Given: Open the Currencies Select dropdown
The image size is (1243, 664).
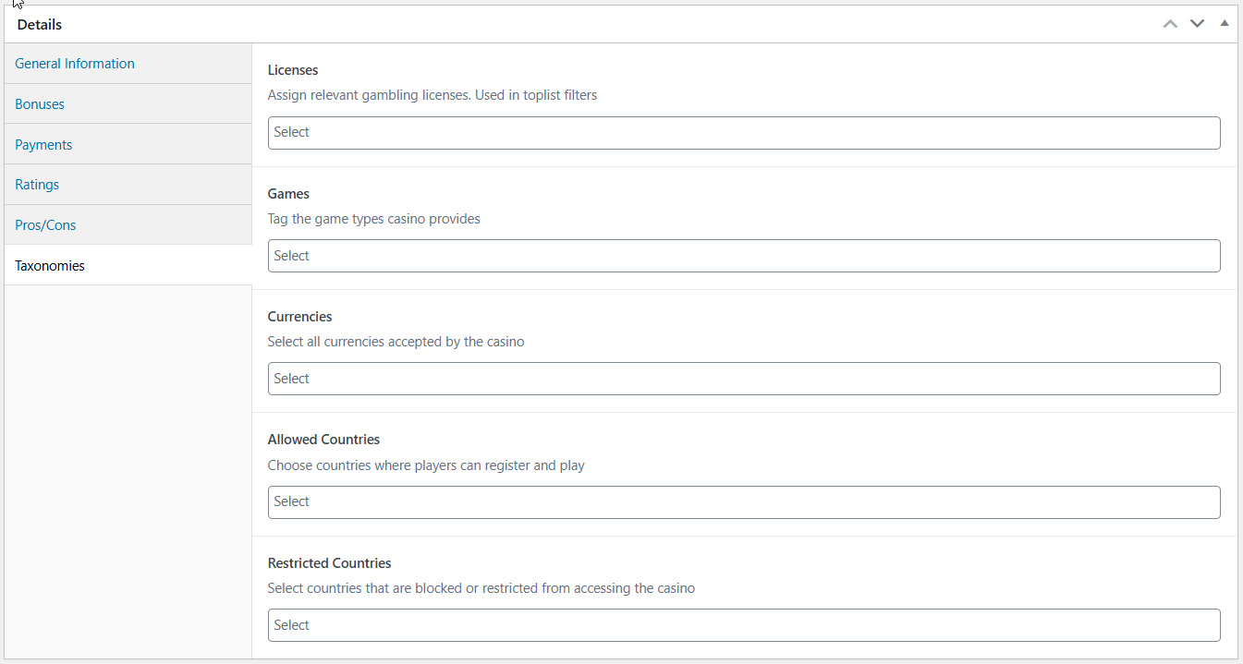Looking at the screenshot, I should (744, 378).
